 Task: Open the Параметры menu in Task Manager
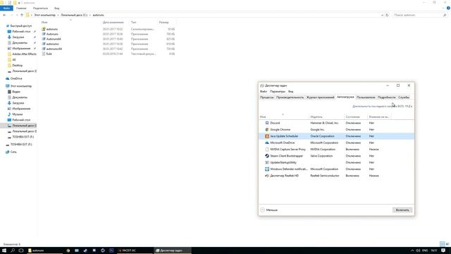pyautogui.click(x=278, y=92)
